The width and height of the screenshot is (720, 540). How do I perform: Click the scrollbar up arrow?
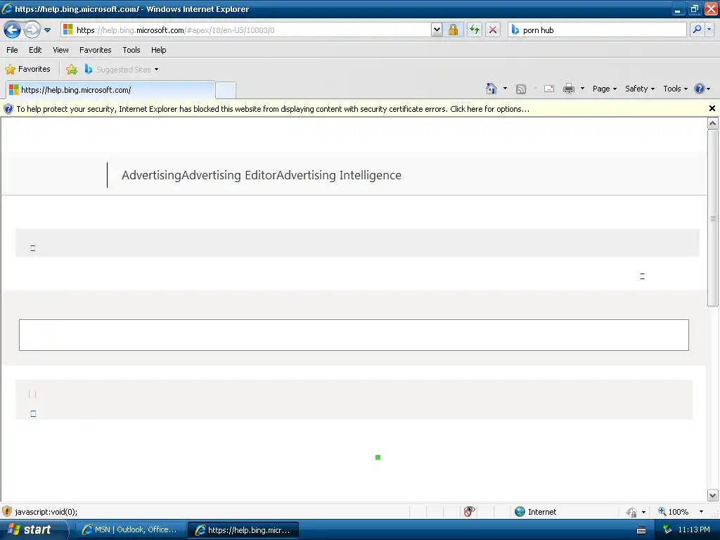click(x=713, y=123)
